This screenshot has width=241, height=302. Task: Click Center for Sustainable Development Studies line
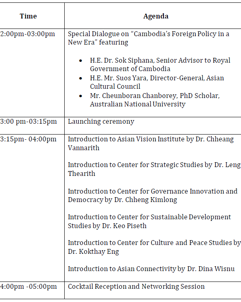coord(149,221)
